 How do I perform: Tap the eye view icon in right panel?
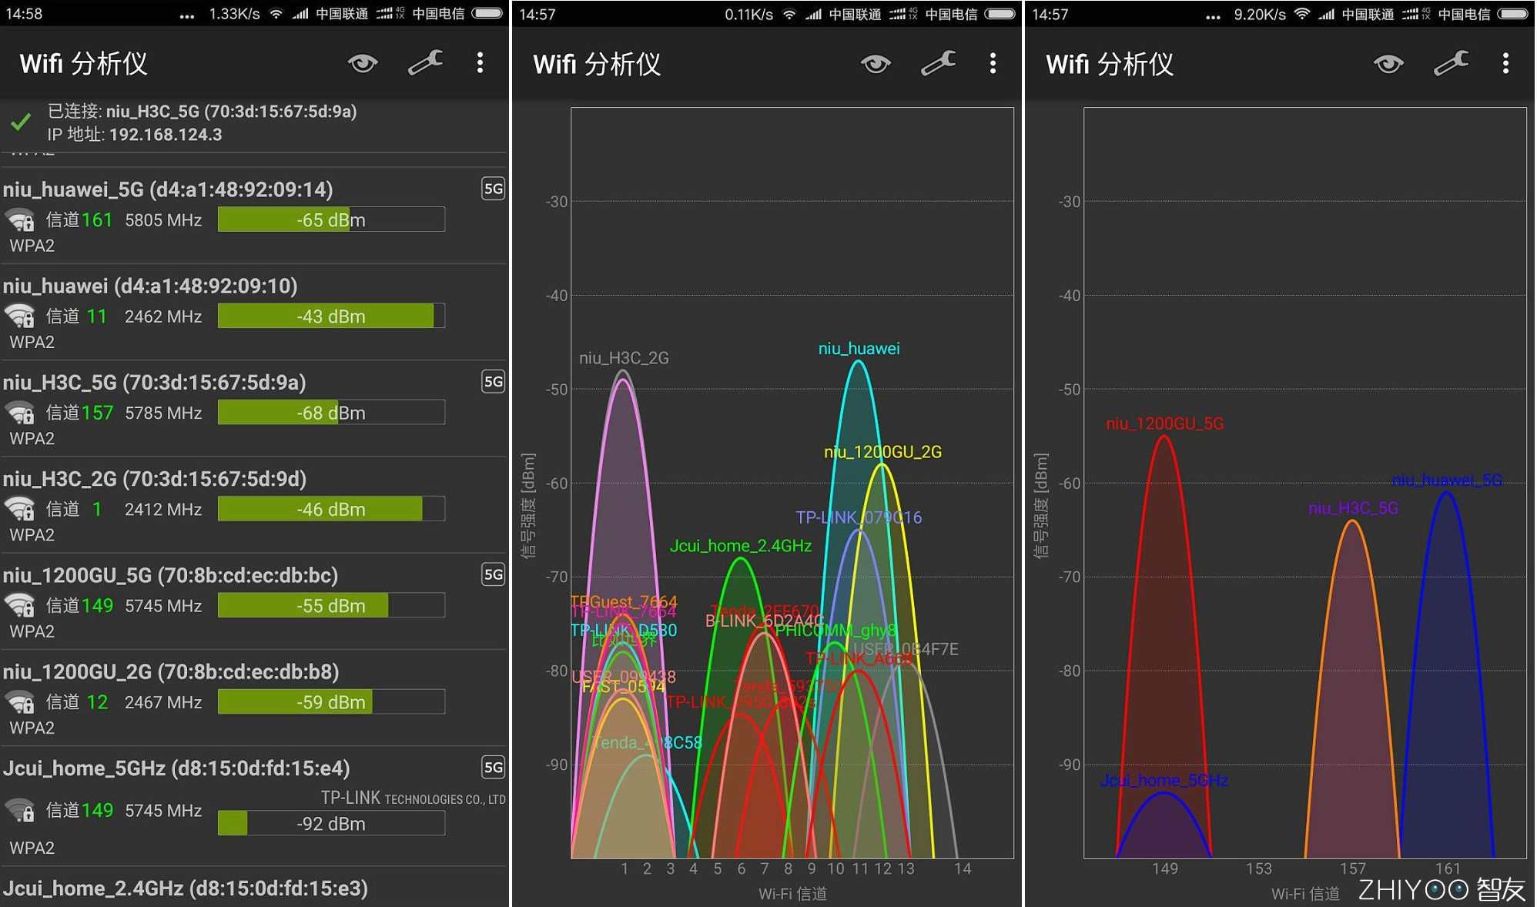point(1388,63)
